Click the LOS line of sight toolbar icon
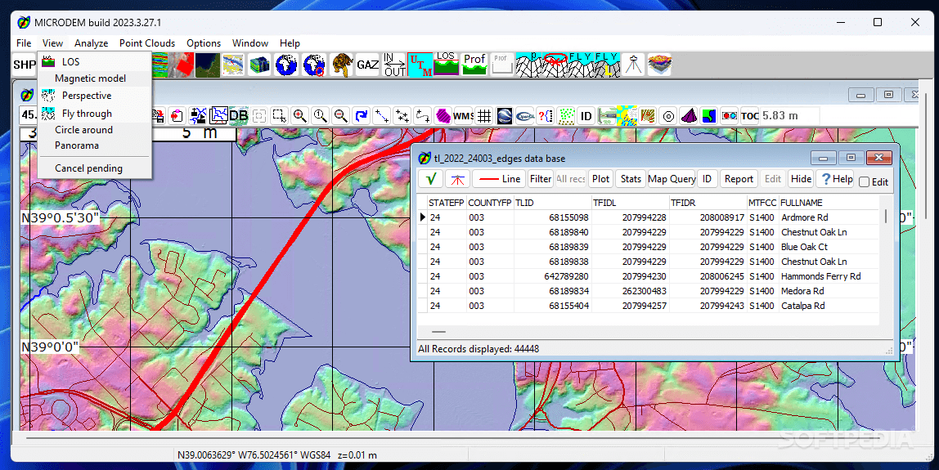939x470 pixels. click(446, 64)
